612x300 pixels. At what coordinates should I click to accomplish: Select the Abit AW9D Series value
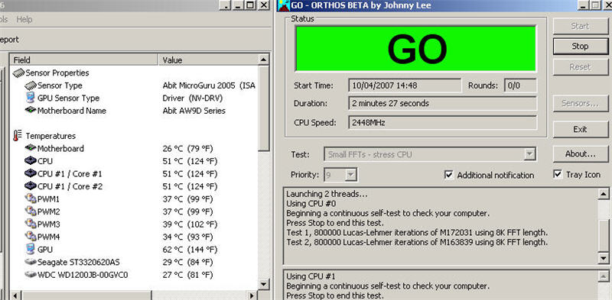(x=194, y=111)
